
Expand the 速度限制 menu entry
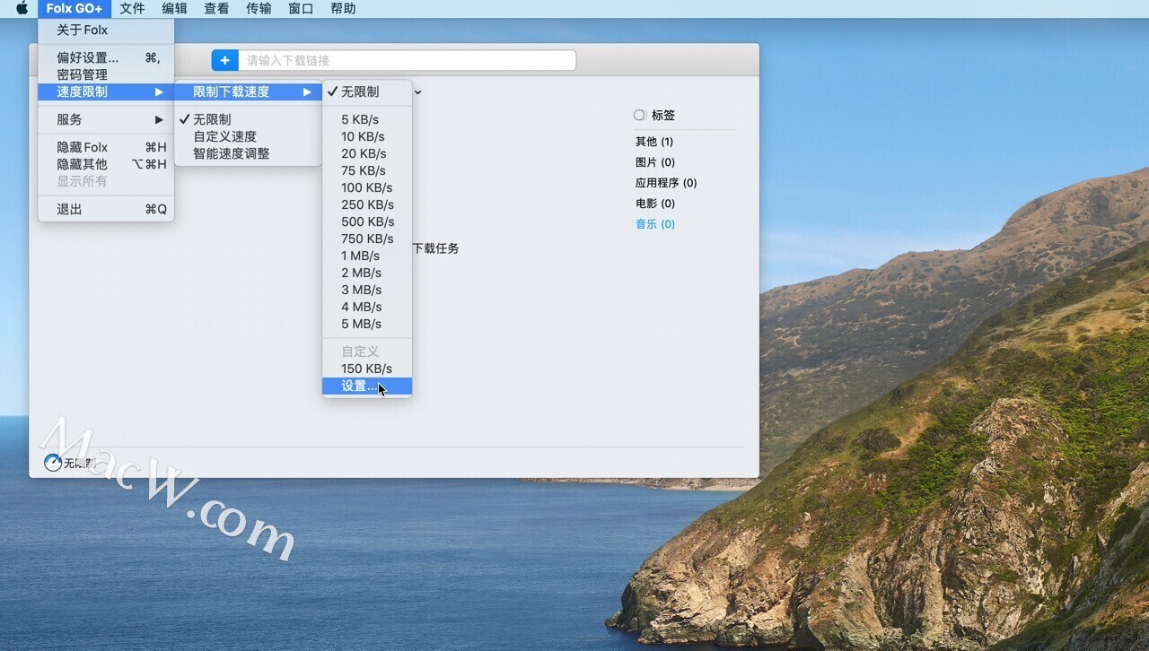106,91
